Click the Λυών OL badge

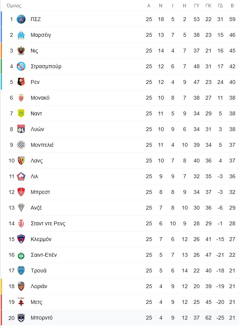[x=21, y=129]
